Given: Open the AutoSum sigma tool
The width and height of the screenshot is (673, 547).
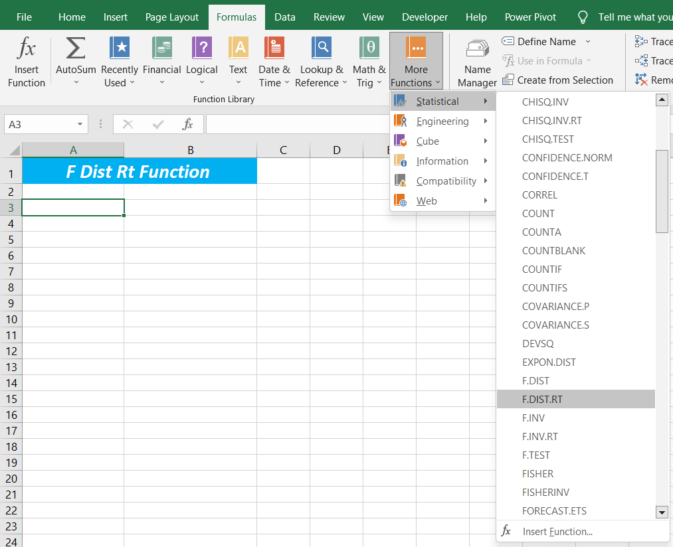Looking at the screenshot, I should (76, 49).
